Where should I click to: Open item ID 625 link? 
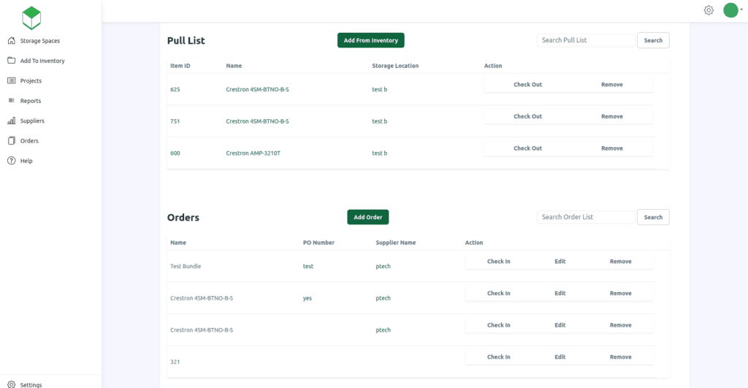175,90
